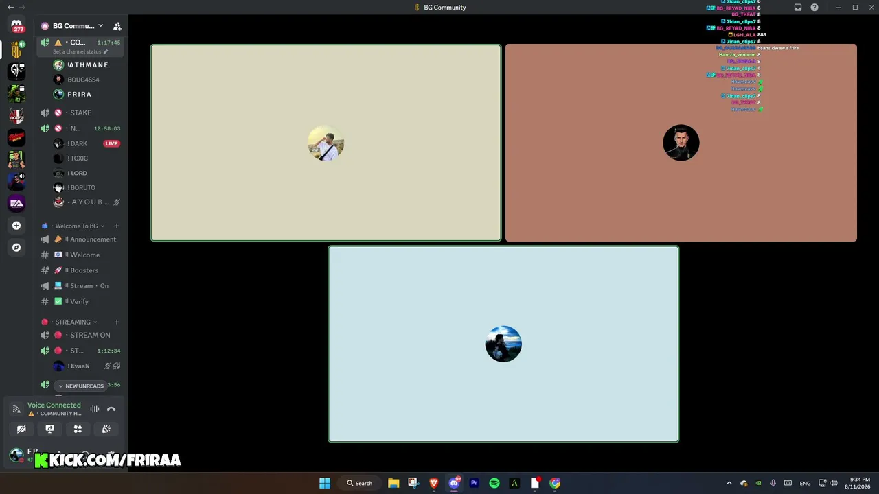Open Discord direct messages home icon

pos(16,25)
